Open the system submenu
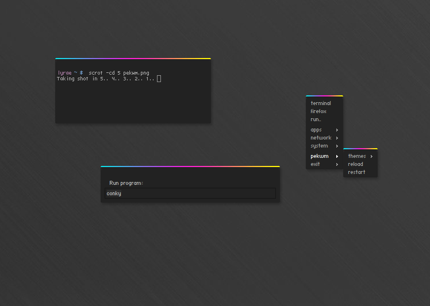The width and height of the screenshot is (430, 306). coord(324,146)
